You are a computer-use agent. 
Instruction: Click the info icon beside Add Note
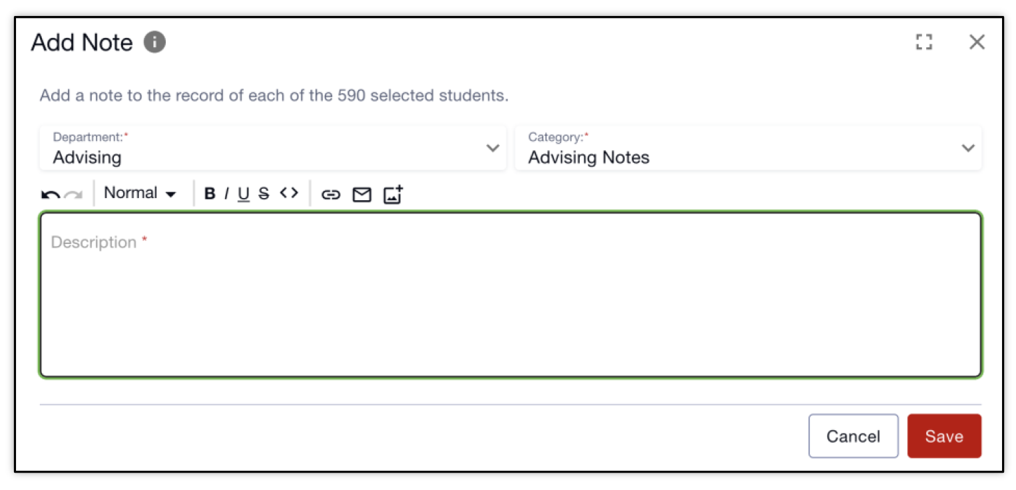[154, 43]
